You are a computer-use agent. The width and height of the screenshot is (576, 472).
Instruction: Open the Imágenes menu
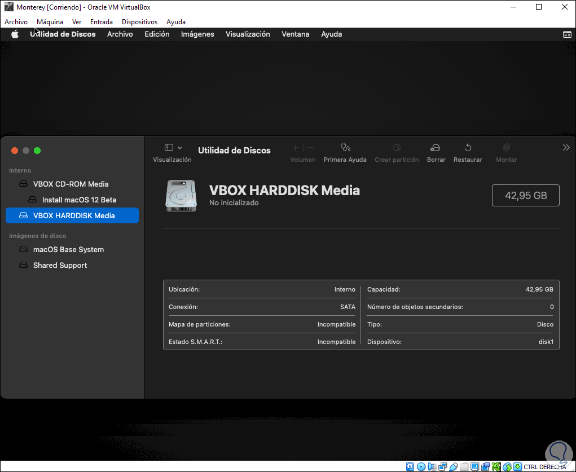(197, 34)
